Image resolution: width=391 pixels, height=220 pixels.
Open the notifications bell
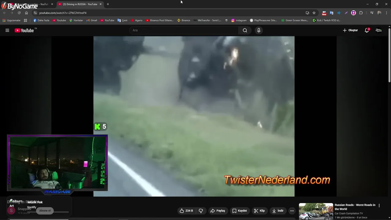pos(367,30)
